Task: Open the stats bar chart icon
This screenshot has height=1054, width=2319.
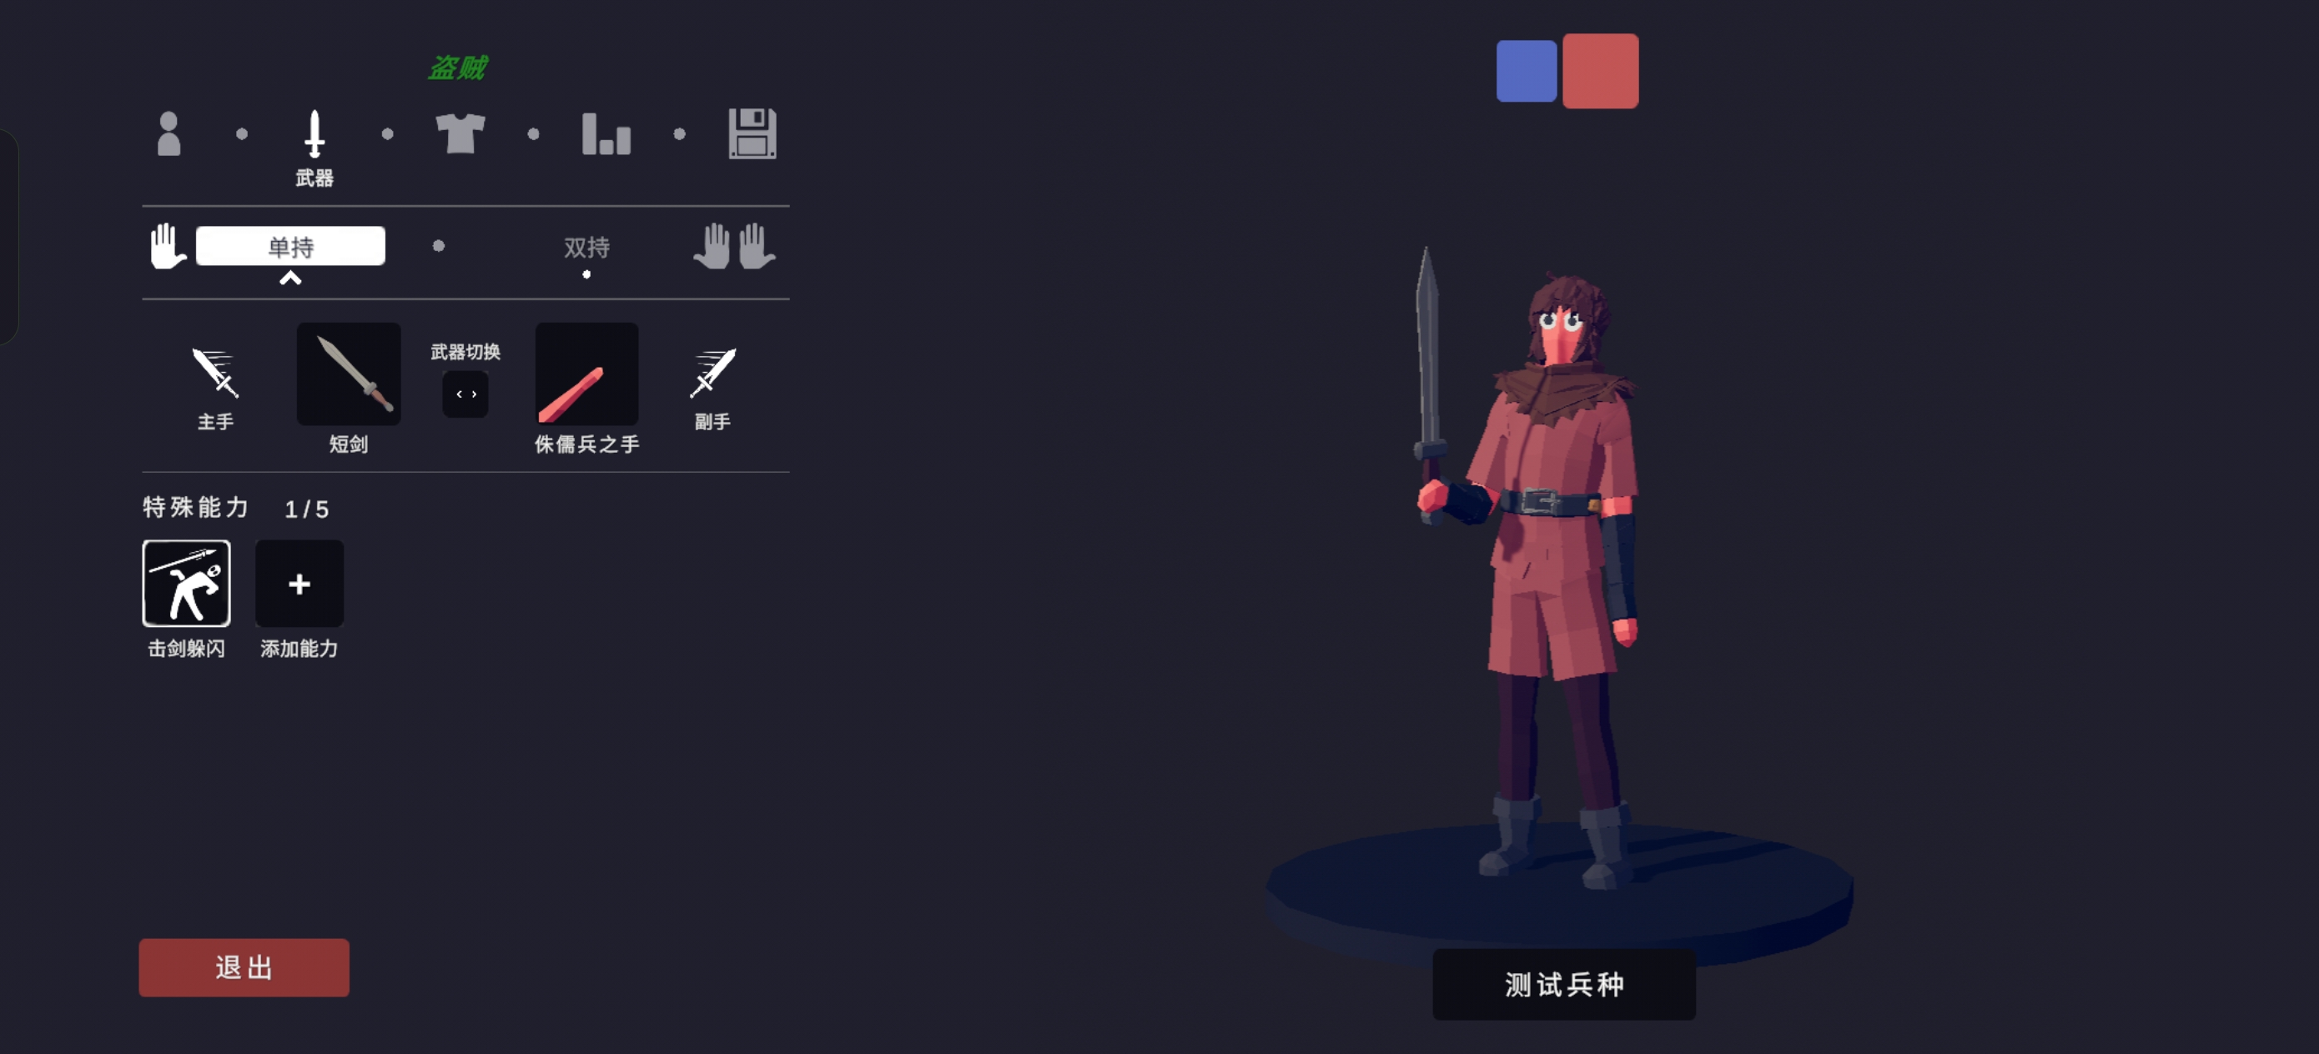Action: (x=606, y=133)
